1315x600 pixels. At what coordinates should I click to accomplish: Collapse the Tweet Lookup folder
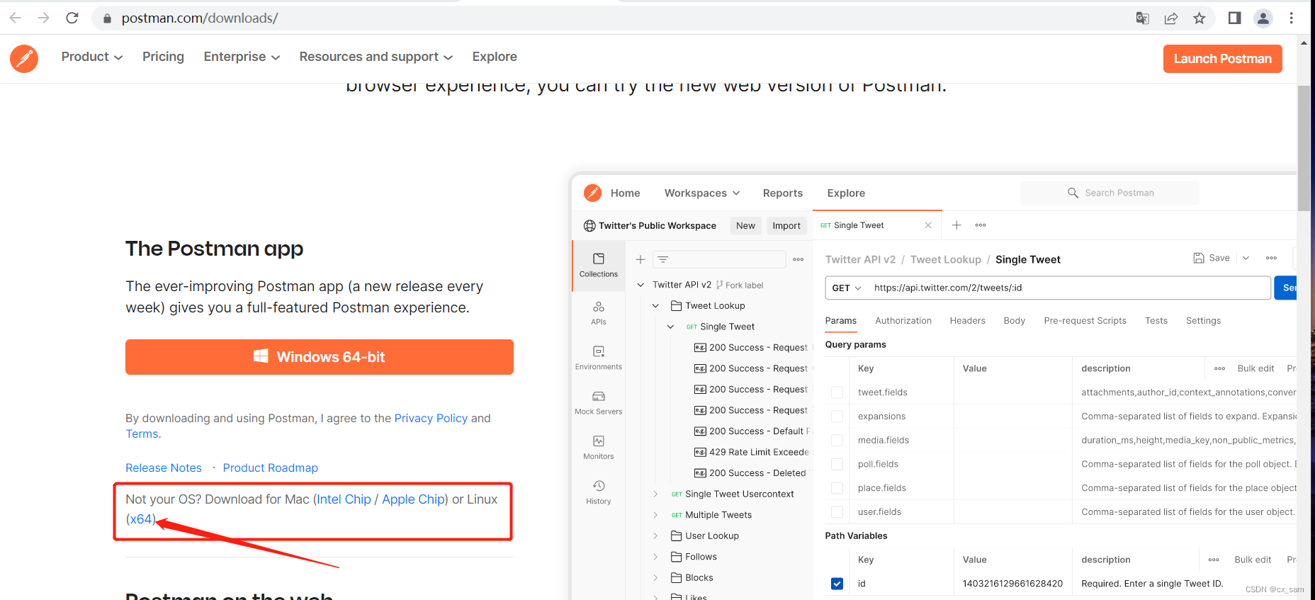pos(655,306)
